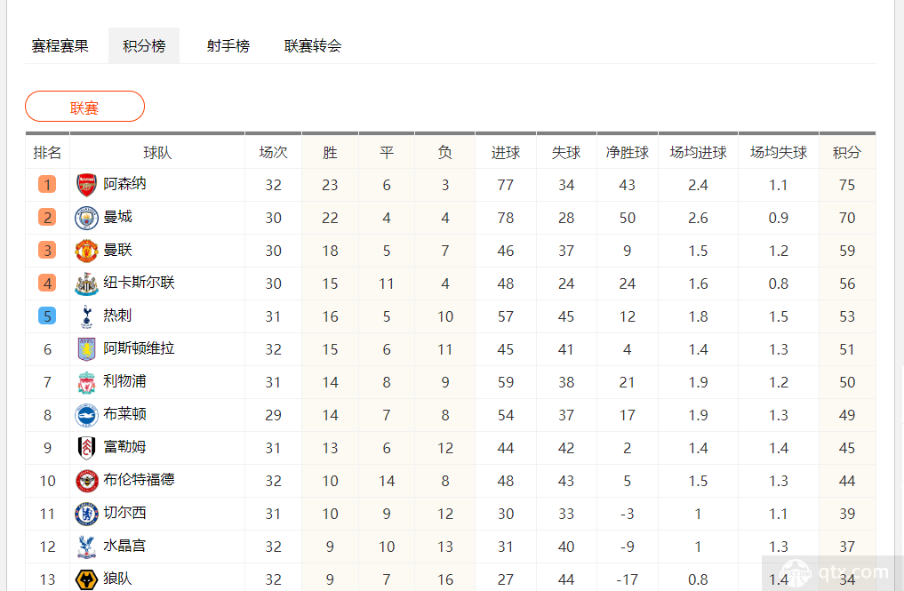
Task: Click the Aston Villa crest icon
Action: [86, 349]
